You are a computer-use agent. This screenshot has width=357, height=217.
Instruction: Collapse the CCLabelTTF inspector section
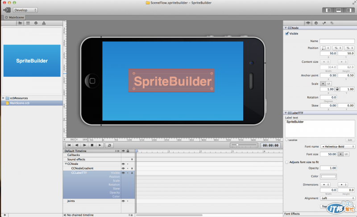click(286, 113)
